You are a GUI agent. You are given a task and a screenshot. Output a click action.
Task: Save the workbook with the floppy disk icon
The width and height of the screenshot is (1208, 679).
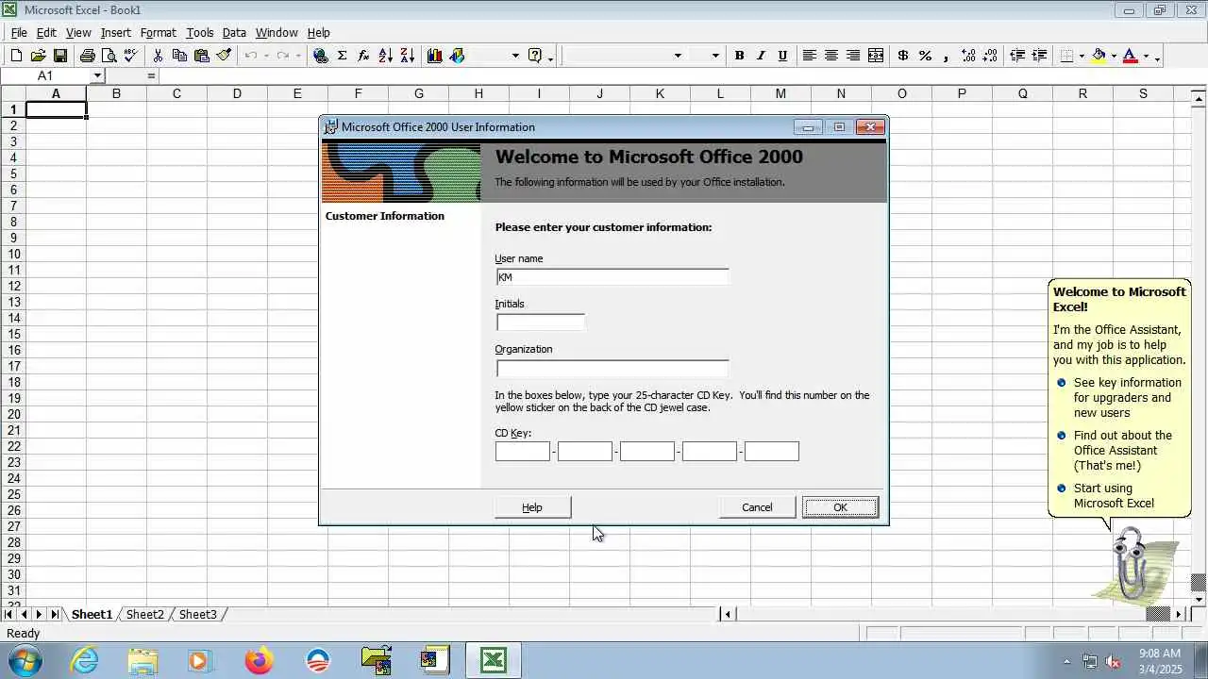[x=60, y=56]
